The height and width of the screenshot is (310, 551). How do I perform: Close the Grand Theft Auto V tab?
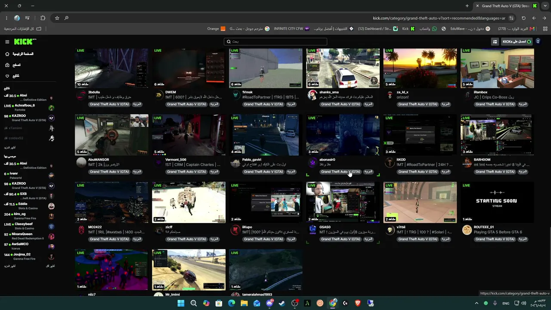click(x=477, y=6)
